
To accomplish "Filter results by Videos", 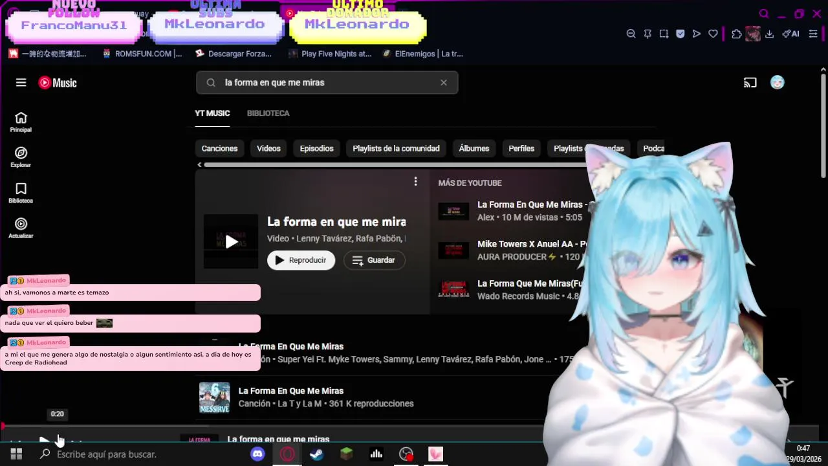I will point(268,148).
